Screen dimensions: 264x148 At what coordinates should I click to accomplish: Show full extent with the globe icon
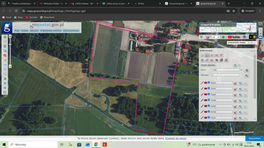tap(5, 78)
